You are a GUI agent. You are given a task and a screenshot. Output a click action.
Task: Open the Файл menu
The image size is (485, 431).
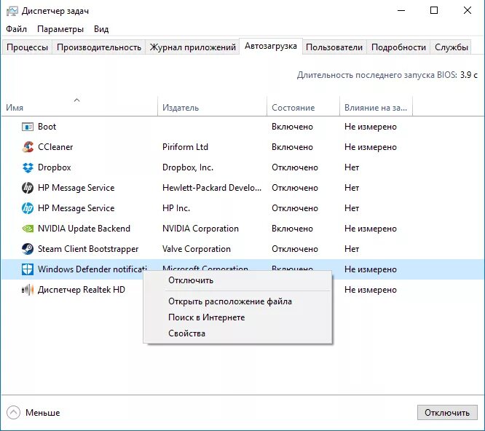(x=17, y=29)
